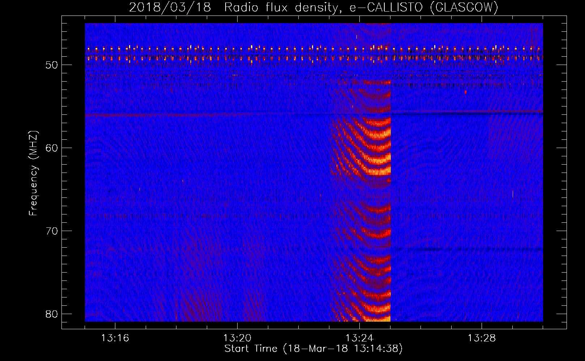Click the plot title mentioning e-CALLISTO (GLASGOW)
Image resolution: width=585 pixels, height=361 pixels.
[x=313, y=7]
